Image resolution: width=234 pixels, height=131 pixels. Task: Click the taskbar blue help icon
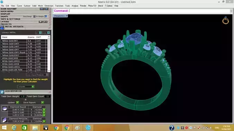(x=172, y=128)
